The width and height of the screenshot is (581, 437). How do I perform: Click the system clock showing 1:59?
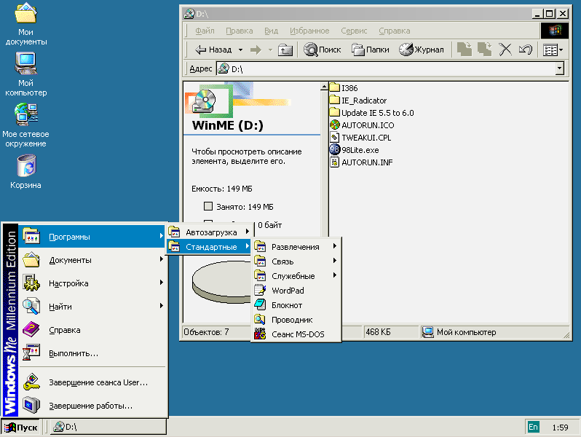coord(560,428)
